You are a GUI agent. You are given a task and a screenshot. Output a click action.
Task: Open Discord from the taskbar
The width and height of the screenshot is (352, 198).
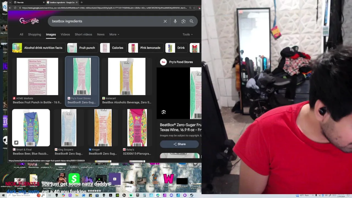pos(171,195)
